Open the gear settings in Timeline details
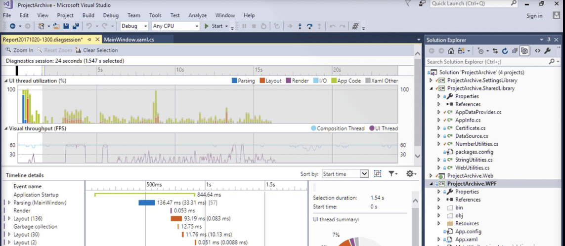This screenshot has width=565, height=246. [x=410, y=173]
